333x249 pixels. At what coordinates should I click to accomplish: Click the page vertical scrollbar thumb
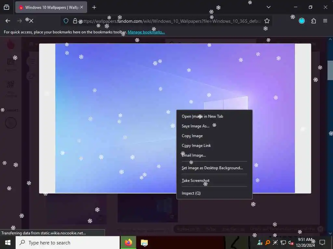330,70
